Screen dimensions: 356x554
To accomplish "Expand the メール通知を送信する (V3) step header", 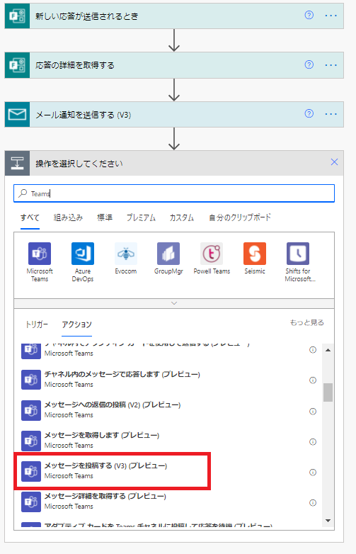I will click(174, 115).
